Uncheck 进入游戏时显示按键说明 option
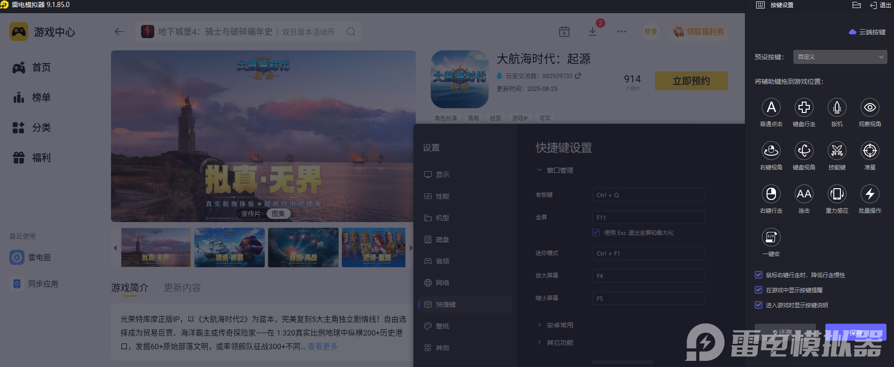Image resolution: width=894 pixels, height=367 pixels. click(759, 305)
